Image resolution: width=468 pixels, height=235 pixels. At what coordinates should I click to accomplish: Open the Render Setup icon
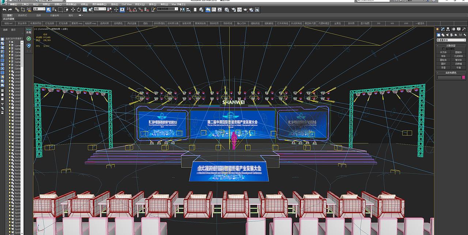tap(233, 9)
